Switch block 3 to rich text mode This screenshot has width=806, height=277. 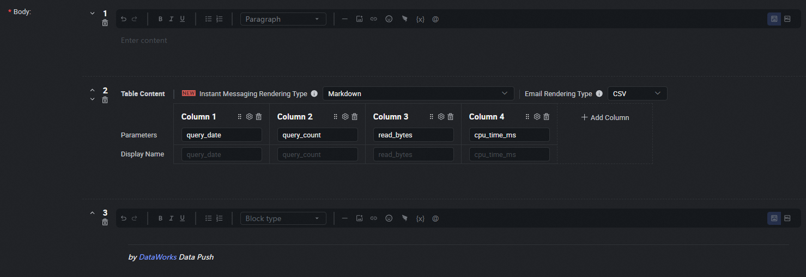(x=773, y=218)
